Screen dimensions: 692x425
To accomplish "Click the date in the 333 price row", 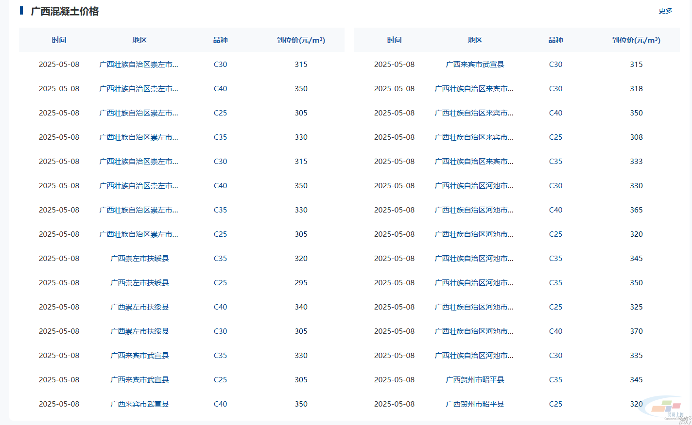I will (x=394, y=162).
